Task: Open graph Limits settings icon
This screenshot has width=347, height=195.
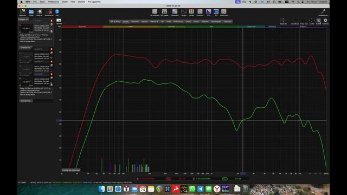Action: pyautogui.click(x=312, y=21)
